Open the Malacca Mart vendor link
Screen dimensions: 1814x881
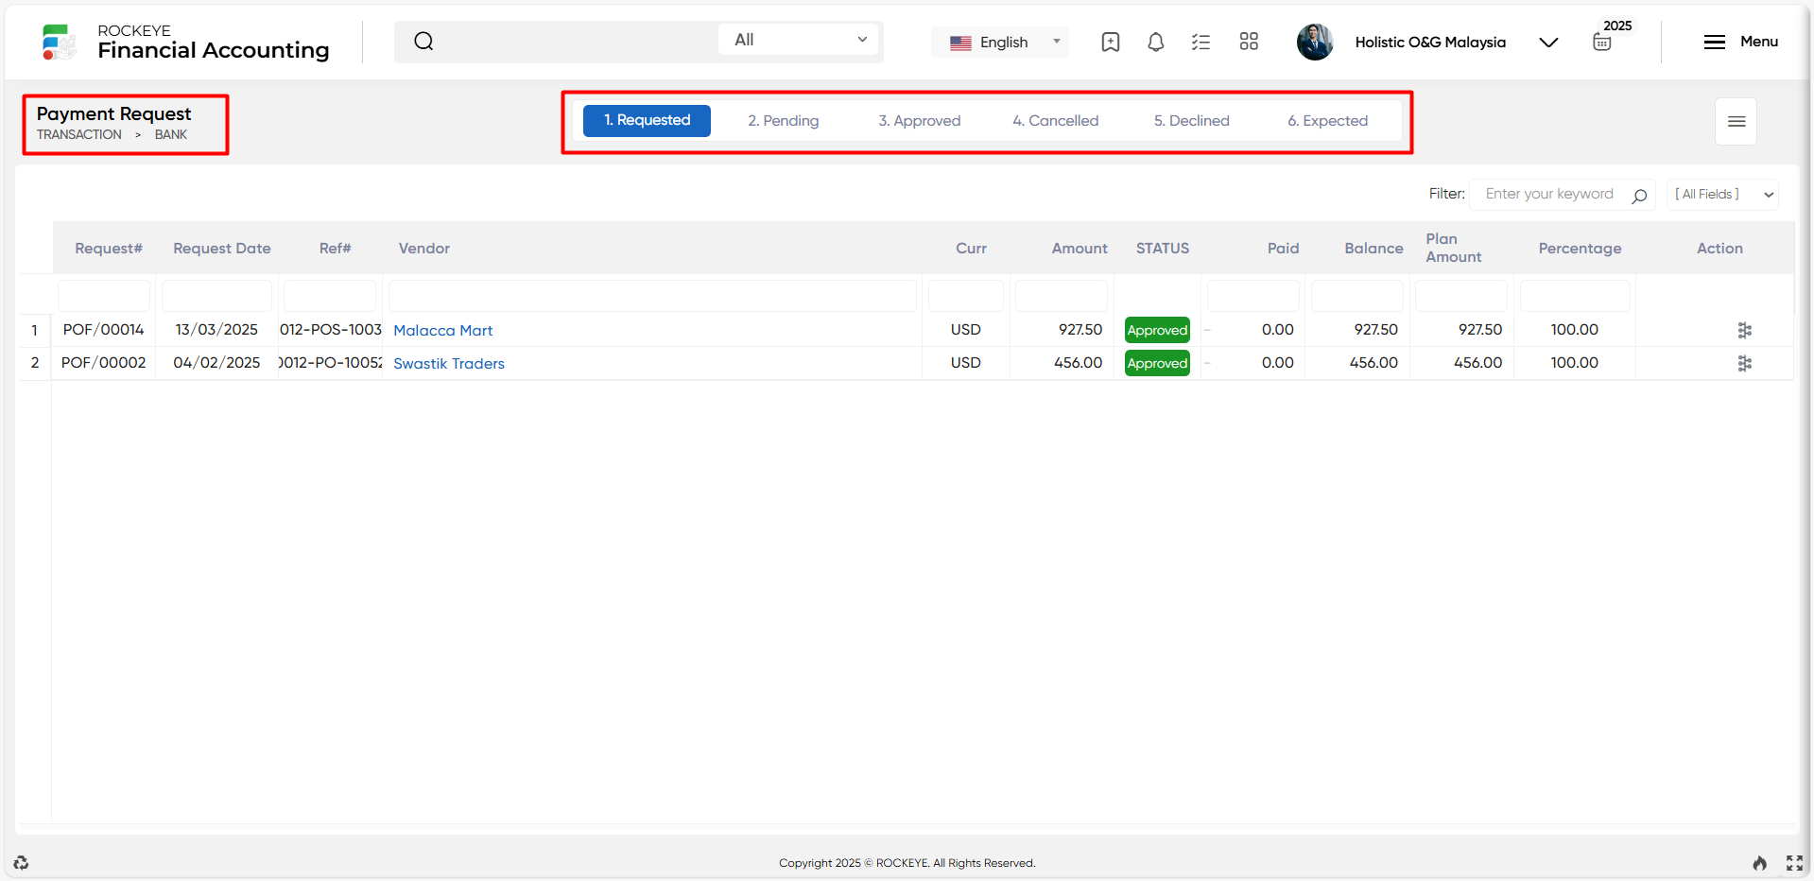click(x=443, y=330)
